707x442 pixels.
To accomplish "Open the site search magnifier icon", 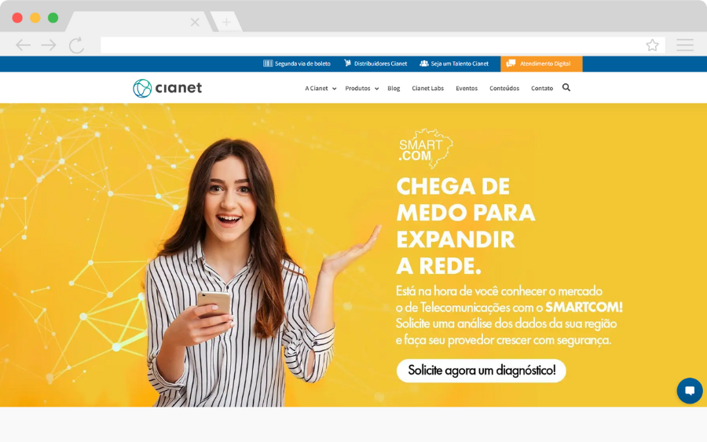I will (566, 87).
